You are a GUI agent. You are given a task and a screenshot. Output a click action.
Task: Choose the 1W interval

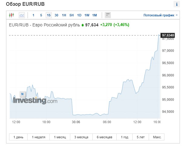87,15
